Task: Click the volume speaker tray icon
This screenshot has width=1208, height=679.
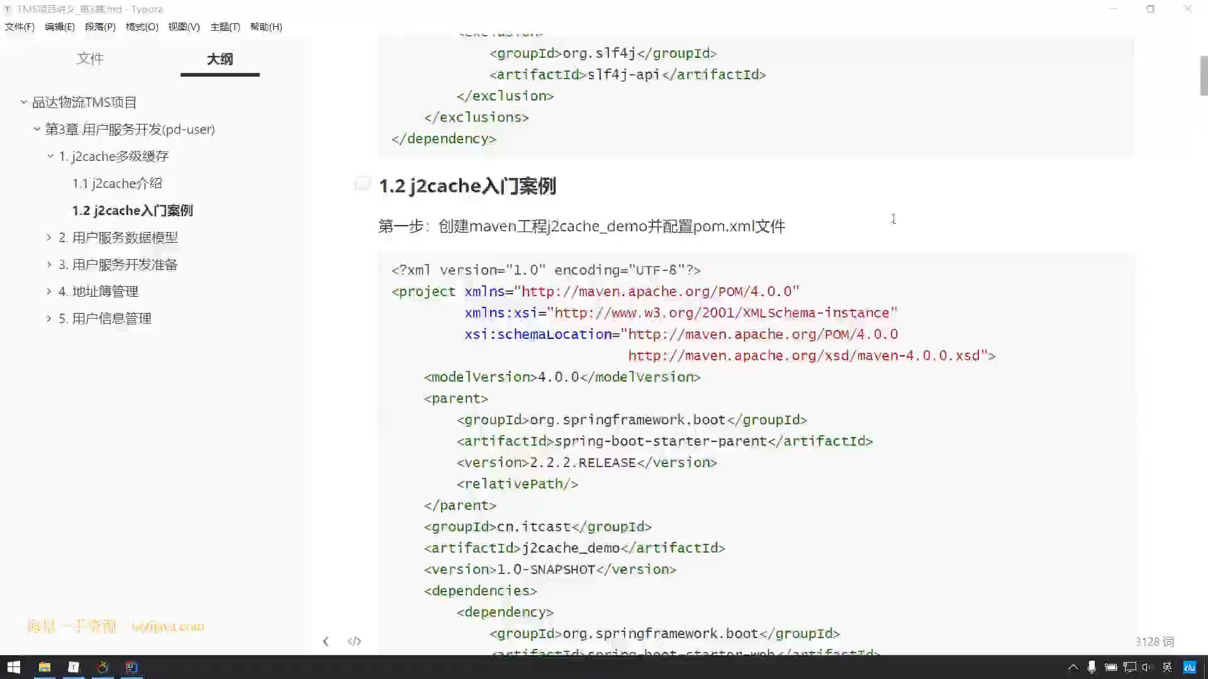Action: pos(1147,667)
